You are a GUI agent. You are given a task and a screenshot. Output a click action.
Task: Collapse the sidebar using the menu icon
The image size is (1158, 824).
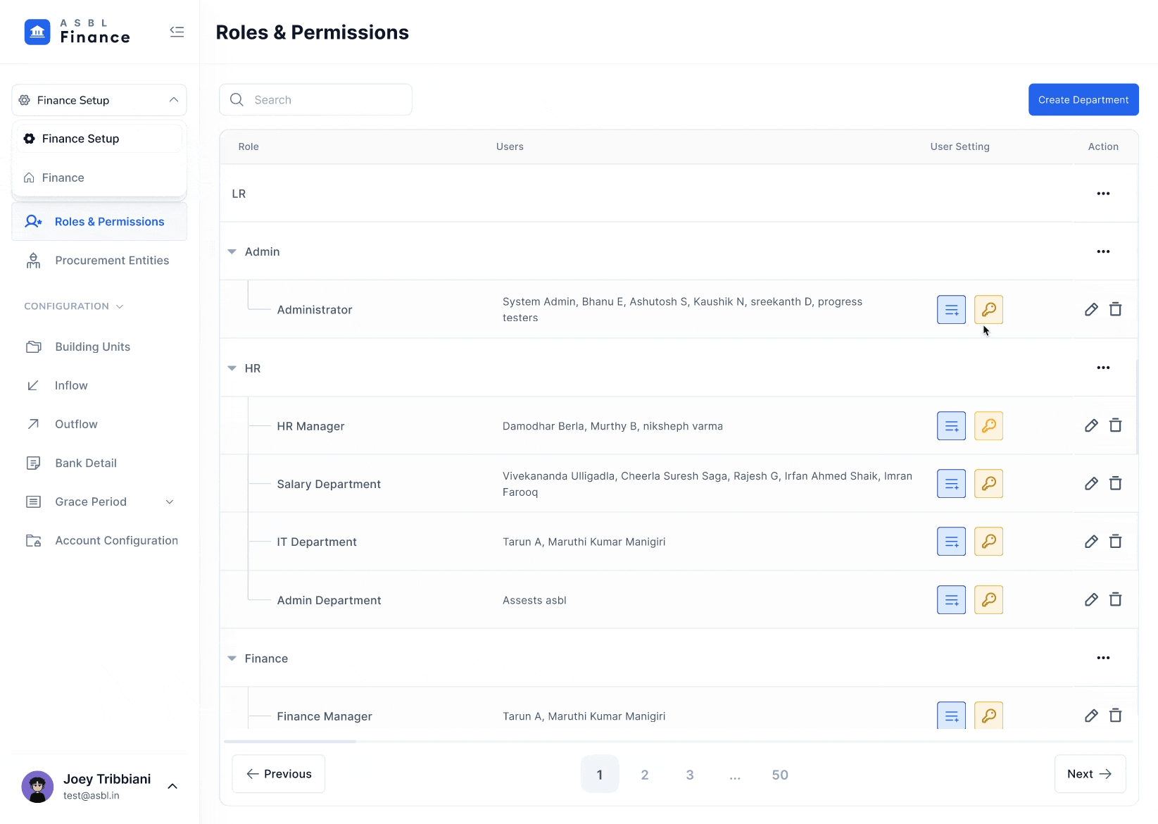coord(177,32)
